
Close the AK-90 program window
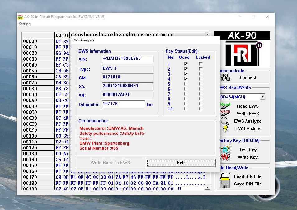pos(267,17)
